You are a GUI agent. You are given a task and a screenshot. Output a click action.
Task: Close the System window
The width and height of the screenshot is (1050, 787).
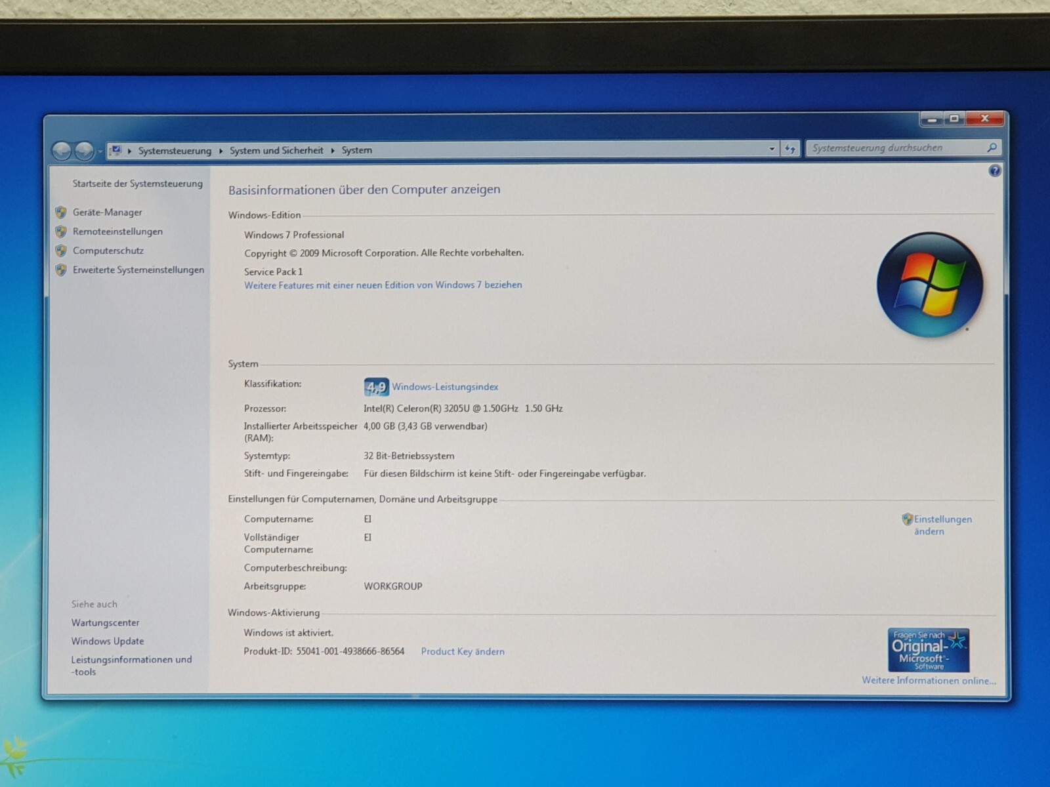pyautogui.click(x=984, y=119)
